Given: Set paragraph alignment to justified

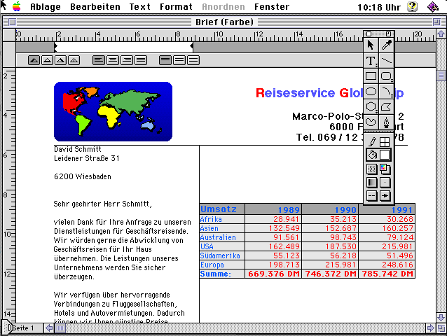Looking at the screenshot, I should point(141,60).
